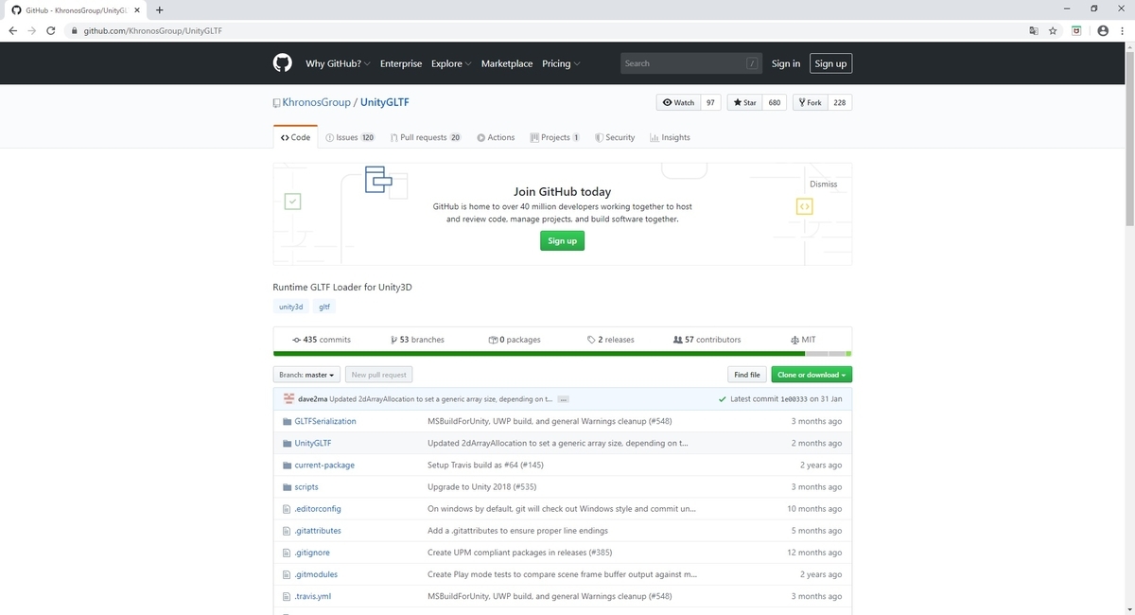
Task: Click the Find file button
Action: coord(746,375)
